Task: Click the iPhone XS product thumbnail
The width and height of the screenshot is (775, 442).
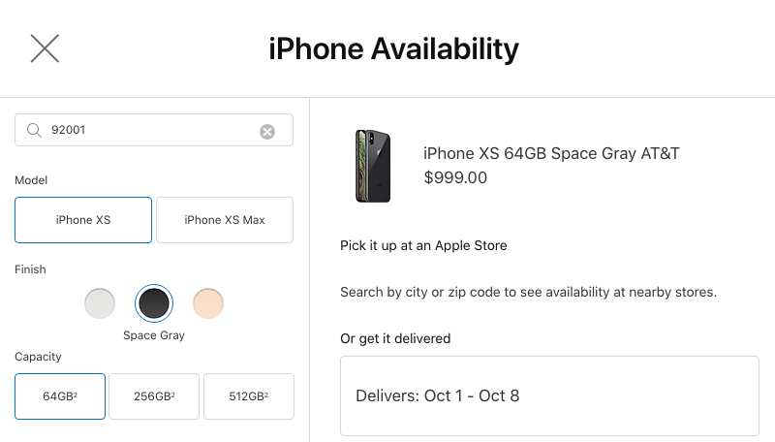Action: click(x=373, y=166)
